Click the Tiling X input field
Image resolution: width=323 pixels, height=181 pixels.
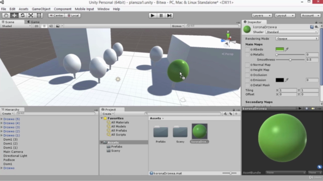(288, 90)
